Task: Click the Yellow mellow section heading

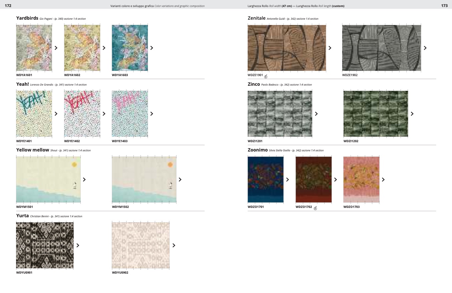Action: click(x=33, y=150)
